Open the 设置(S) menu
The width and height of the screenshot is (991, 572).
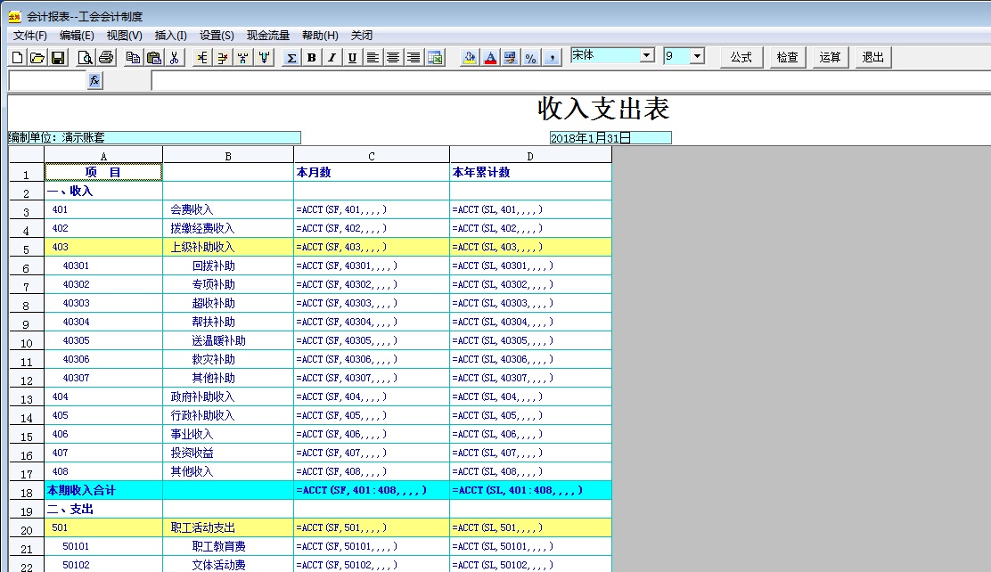point(217,36)
